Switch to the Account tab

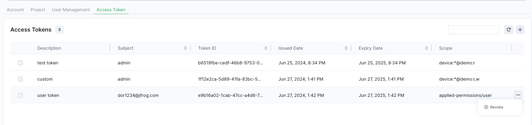15,10
